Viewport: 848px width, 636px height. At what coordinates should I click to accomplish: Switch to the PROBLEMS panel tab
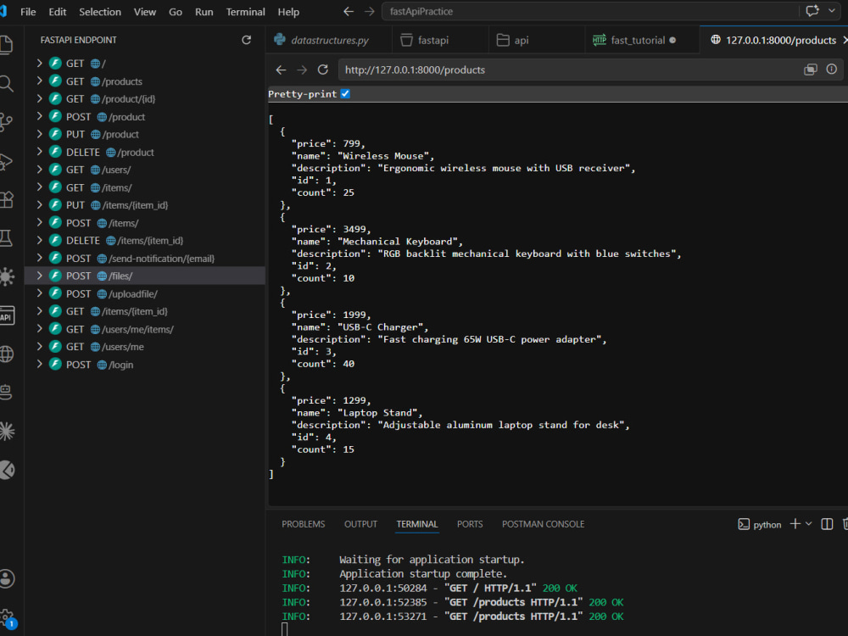click(x=304, y=524)
